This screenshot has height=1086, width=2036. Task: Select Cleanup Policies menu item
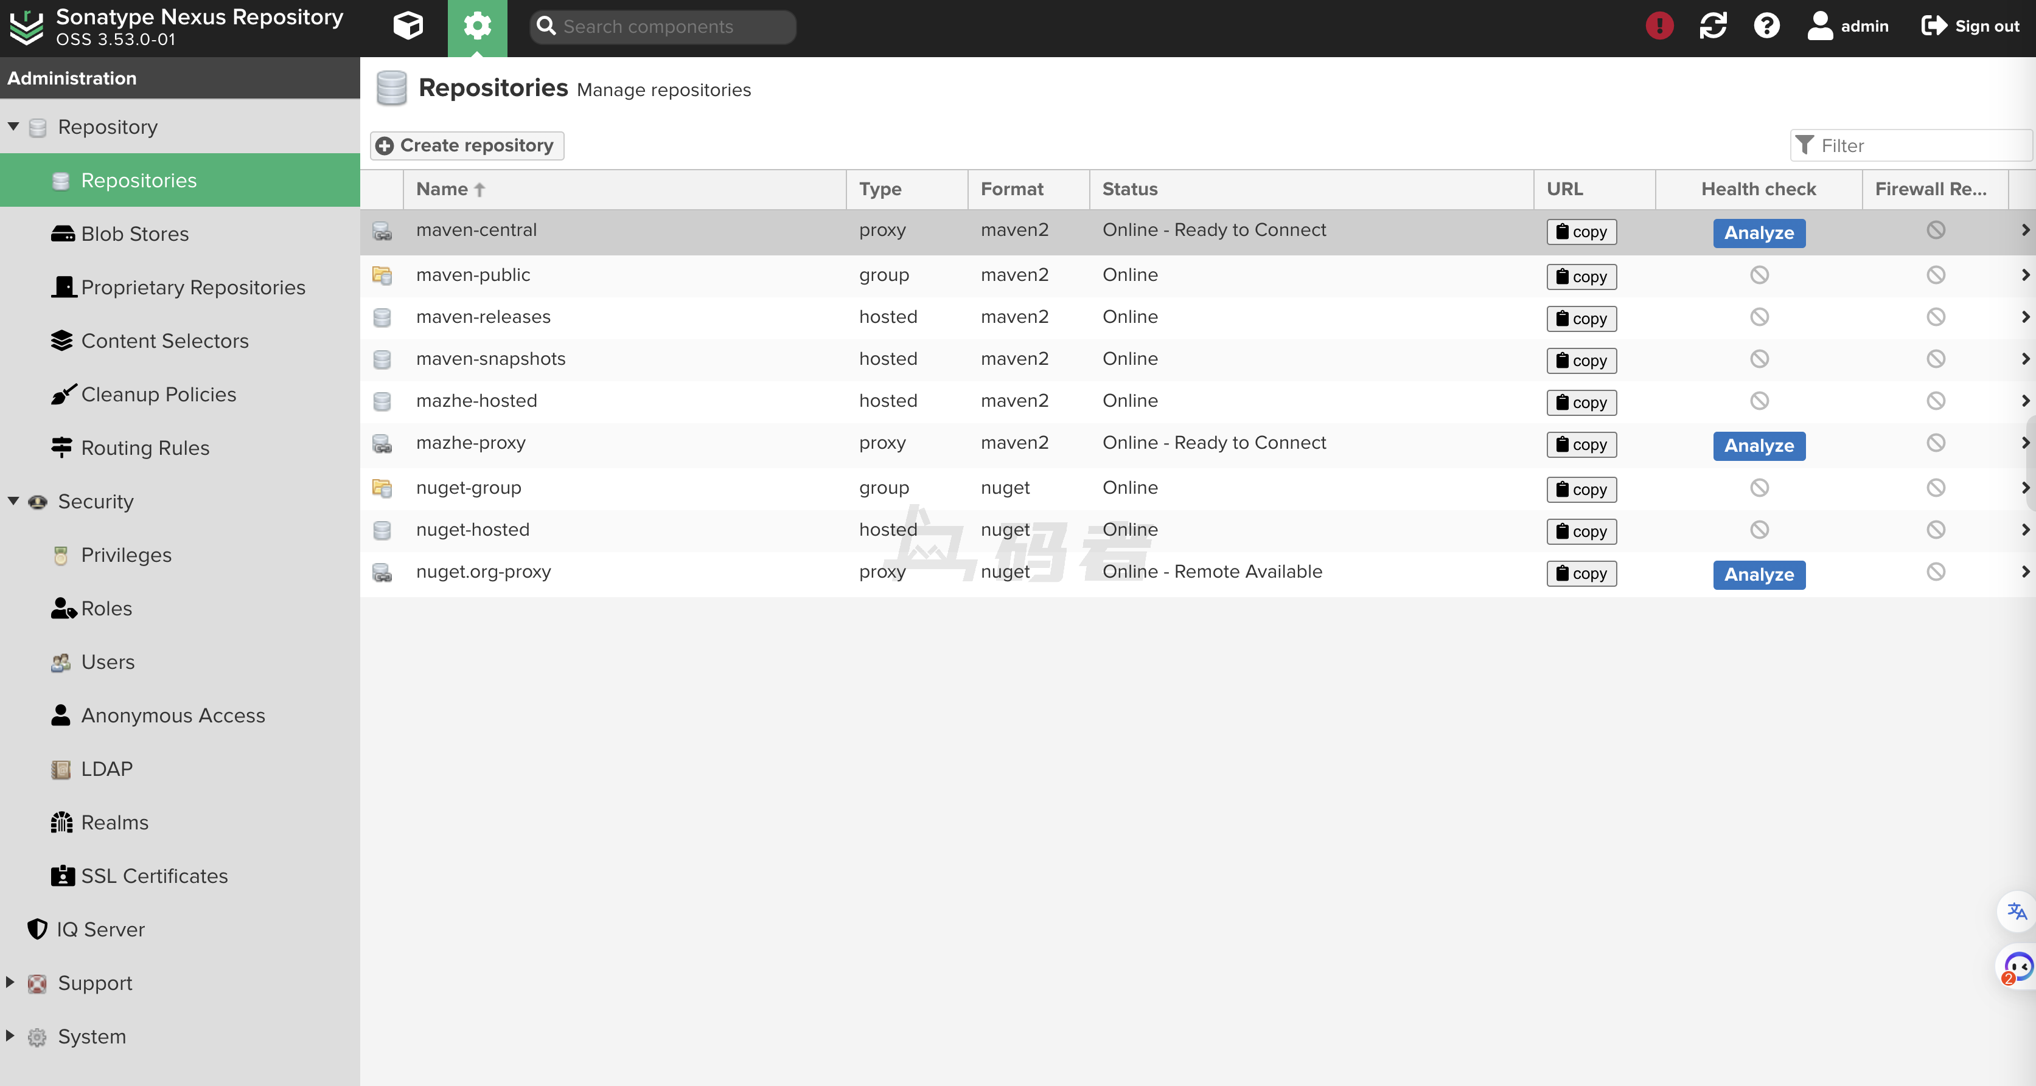click(158, 394)
